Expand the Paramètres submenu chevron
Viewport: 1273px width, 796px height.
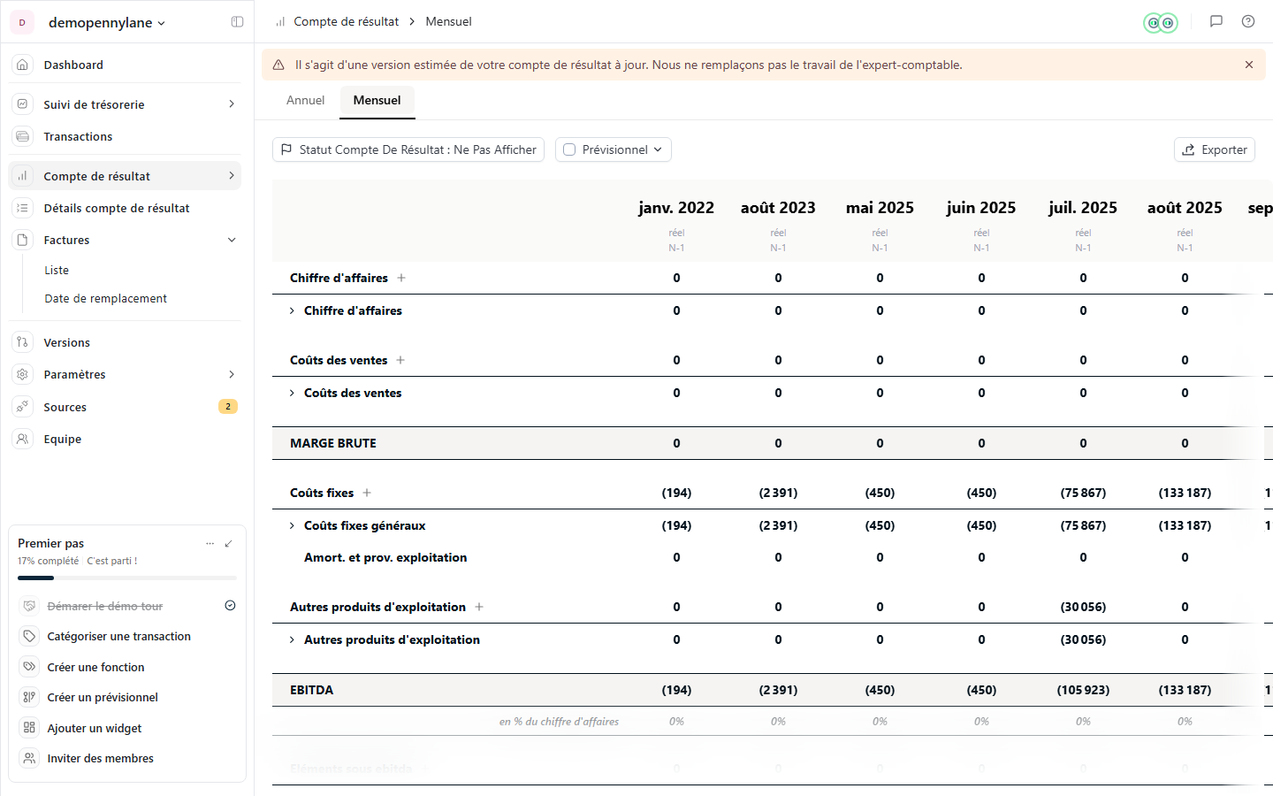tap(232, 374)
